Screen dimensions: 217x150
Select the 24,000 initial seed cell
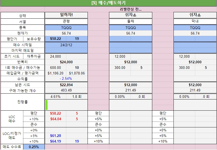click(55, 56)
